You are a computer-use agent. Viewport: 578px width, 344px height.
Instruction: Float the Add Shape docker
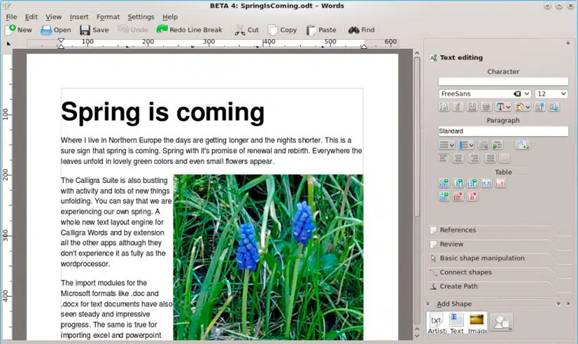click(x=559, y=303)
